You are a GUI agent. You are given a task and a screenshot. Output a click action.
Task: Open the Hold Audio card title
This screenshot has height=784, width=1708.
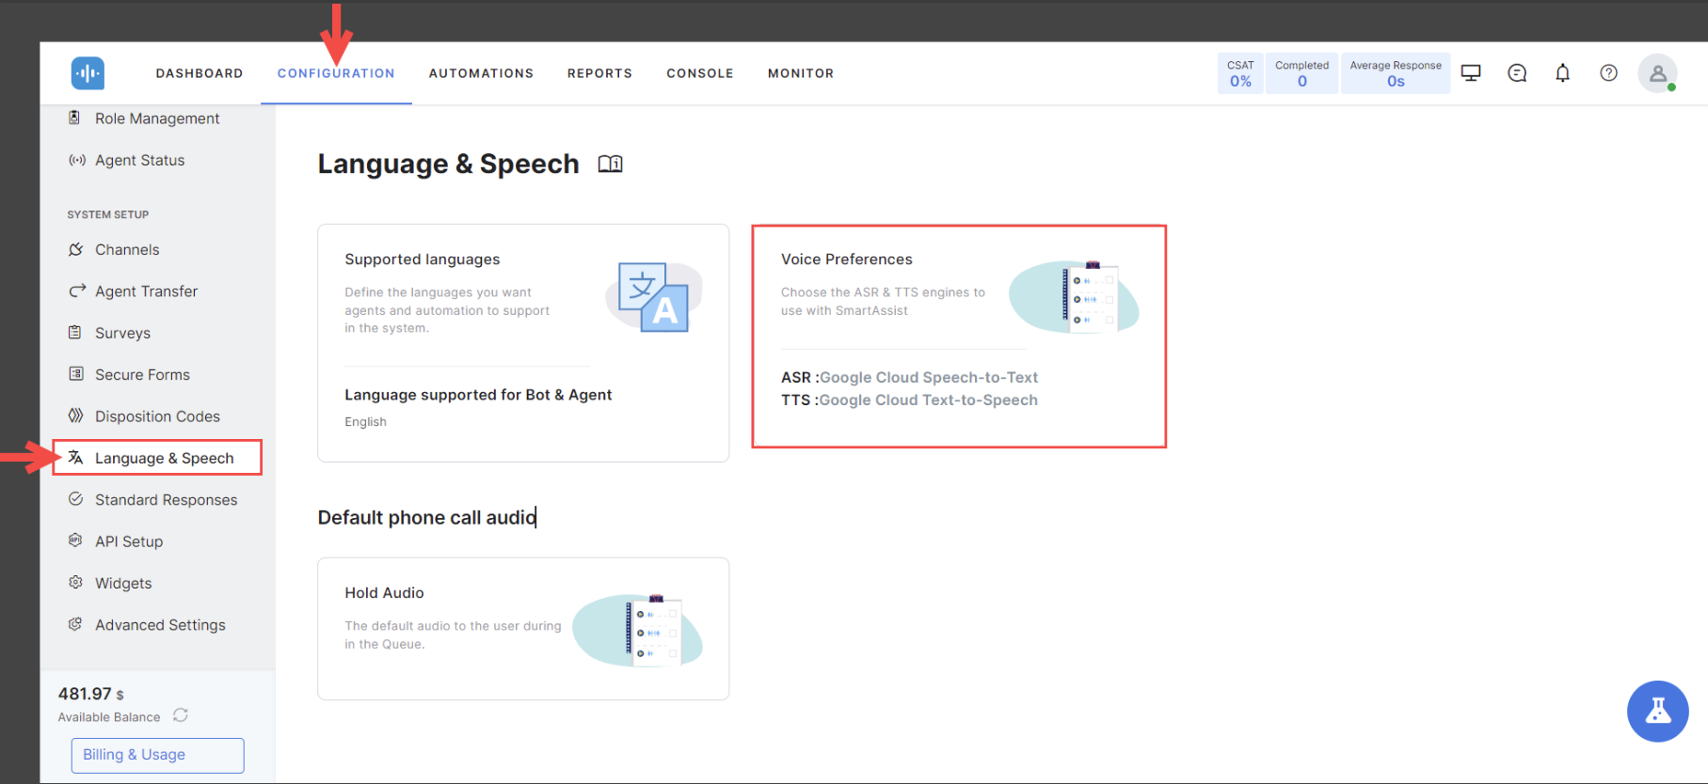pos(384,593)
